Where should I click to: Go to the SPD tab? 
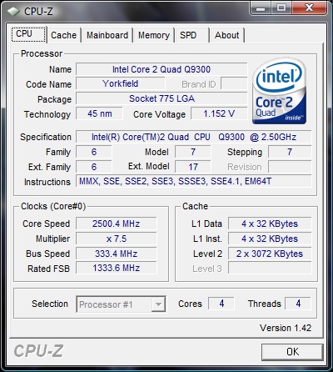click(x=191, y=35)
